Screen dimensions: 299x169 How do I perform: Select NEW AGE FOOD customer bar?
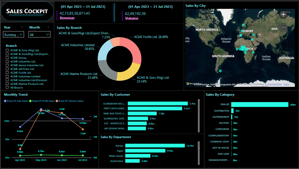[142, 113]
